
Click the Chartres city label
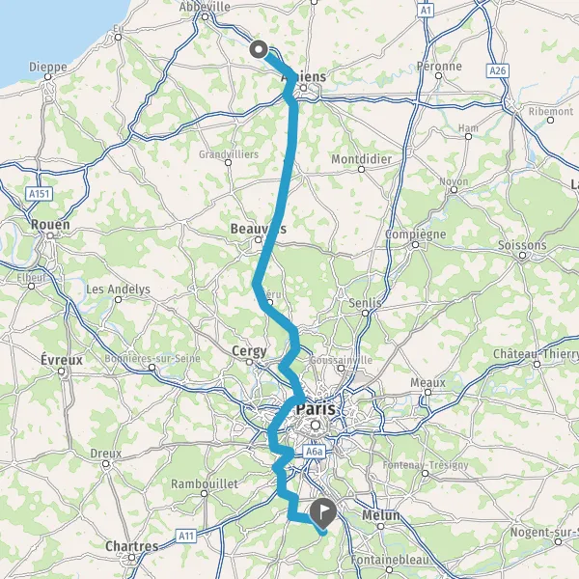click(132, 546)
